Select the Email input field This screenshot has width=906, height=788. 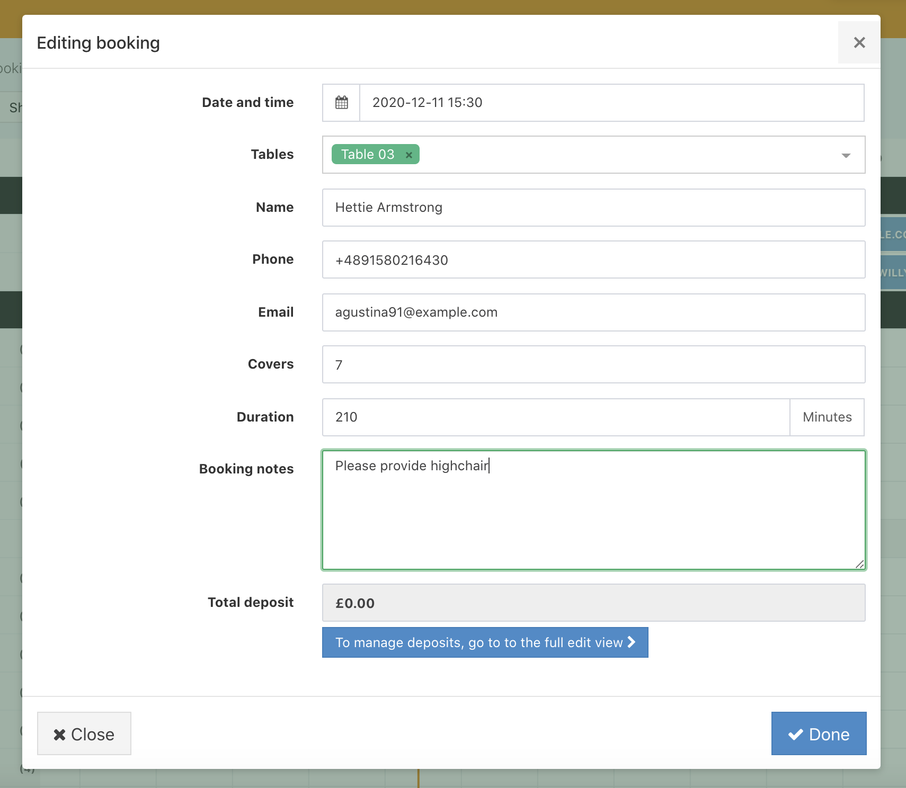pyautogui.click(x=593, y=312)
